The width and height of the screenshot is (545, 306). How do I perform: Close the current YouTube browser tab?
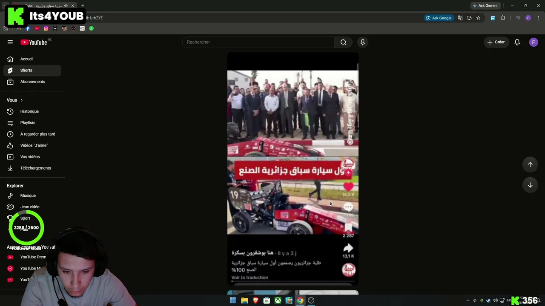coord(72,6)
